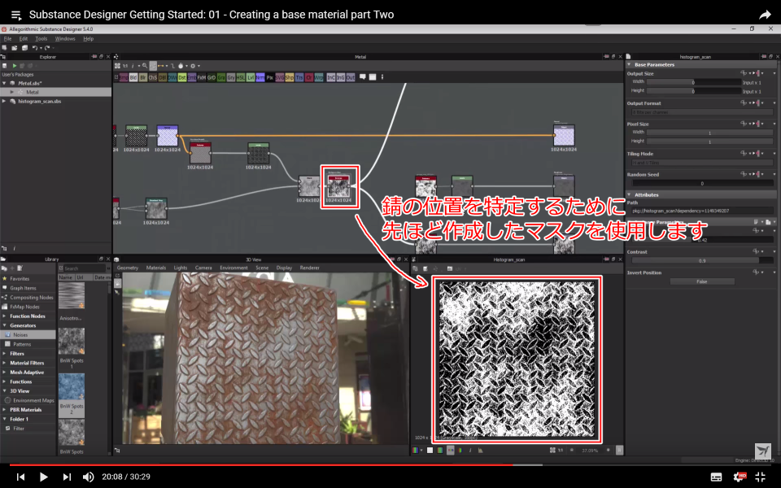Add a Gradient (Gra) node
The image size is (781, 488).
(221, 77)
